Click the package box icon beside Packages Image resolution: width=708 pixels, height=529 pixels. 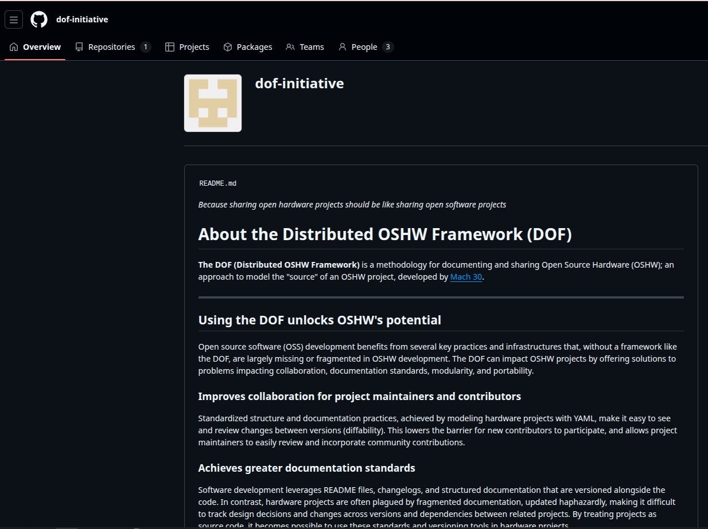[x=228, y=46]
